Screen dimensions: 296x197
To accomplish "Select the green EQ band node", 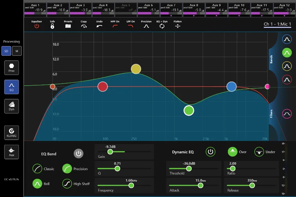I will pyautogui.click(x=189, y=110).
